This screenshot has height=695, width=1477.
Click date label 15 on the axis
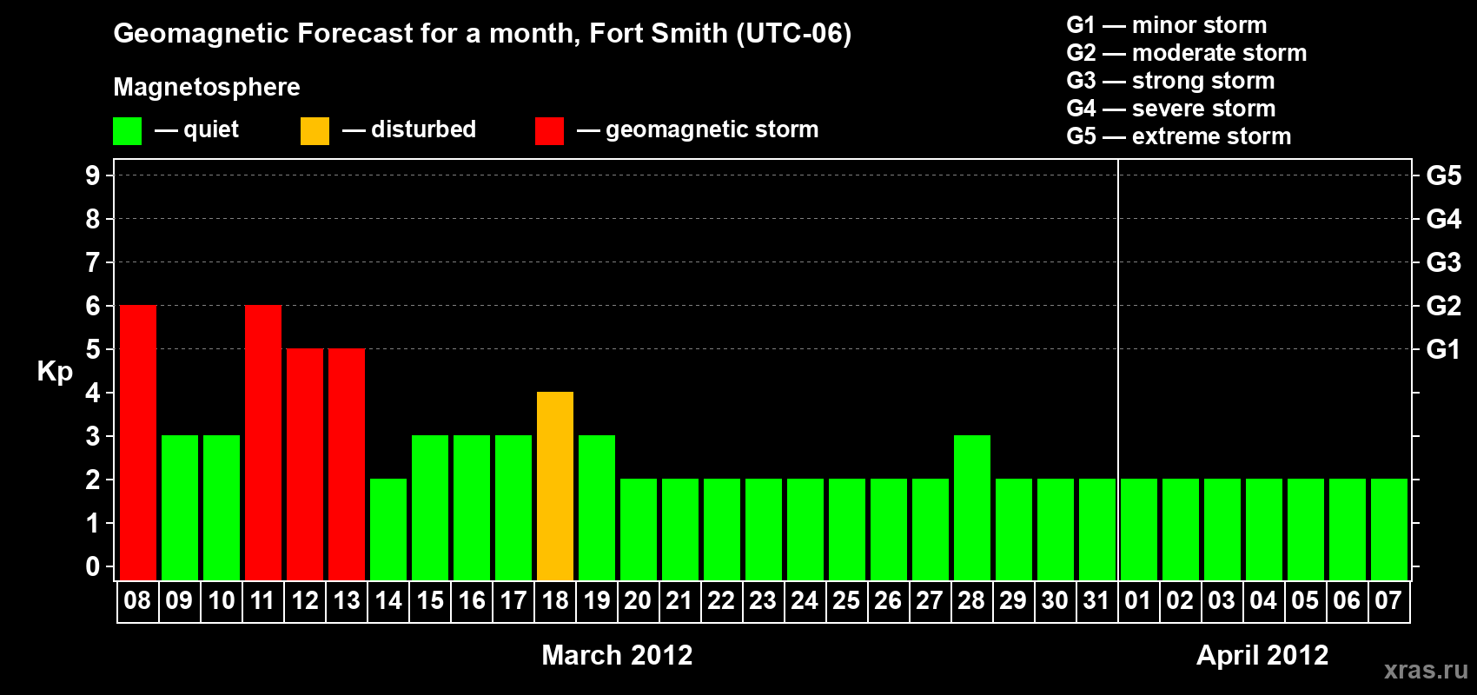click(430, 601)
